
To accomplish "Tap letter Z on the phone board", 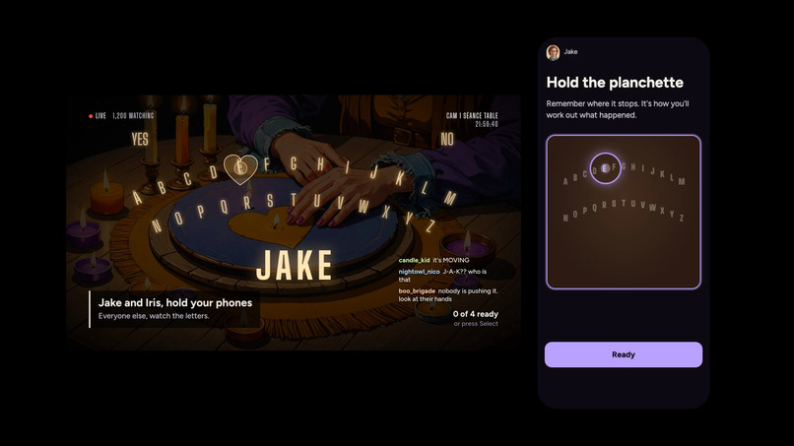I will pos(682,218).
